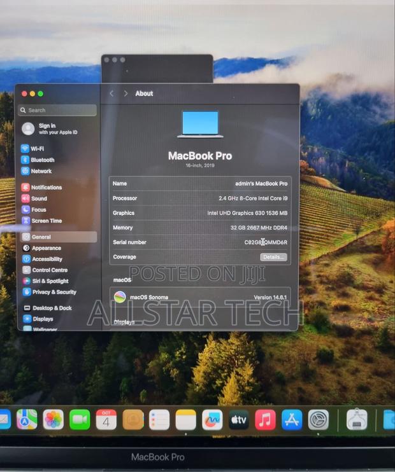This screenshot has width=395, height=472.
Task: Open Freeform from the Dock
Action: pos(212,419)
